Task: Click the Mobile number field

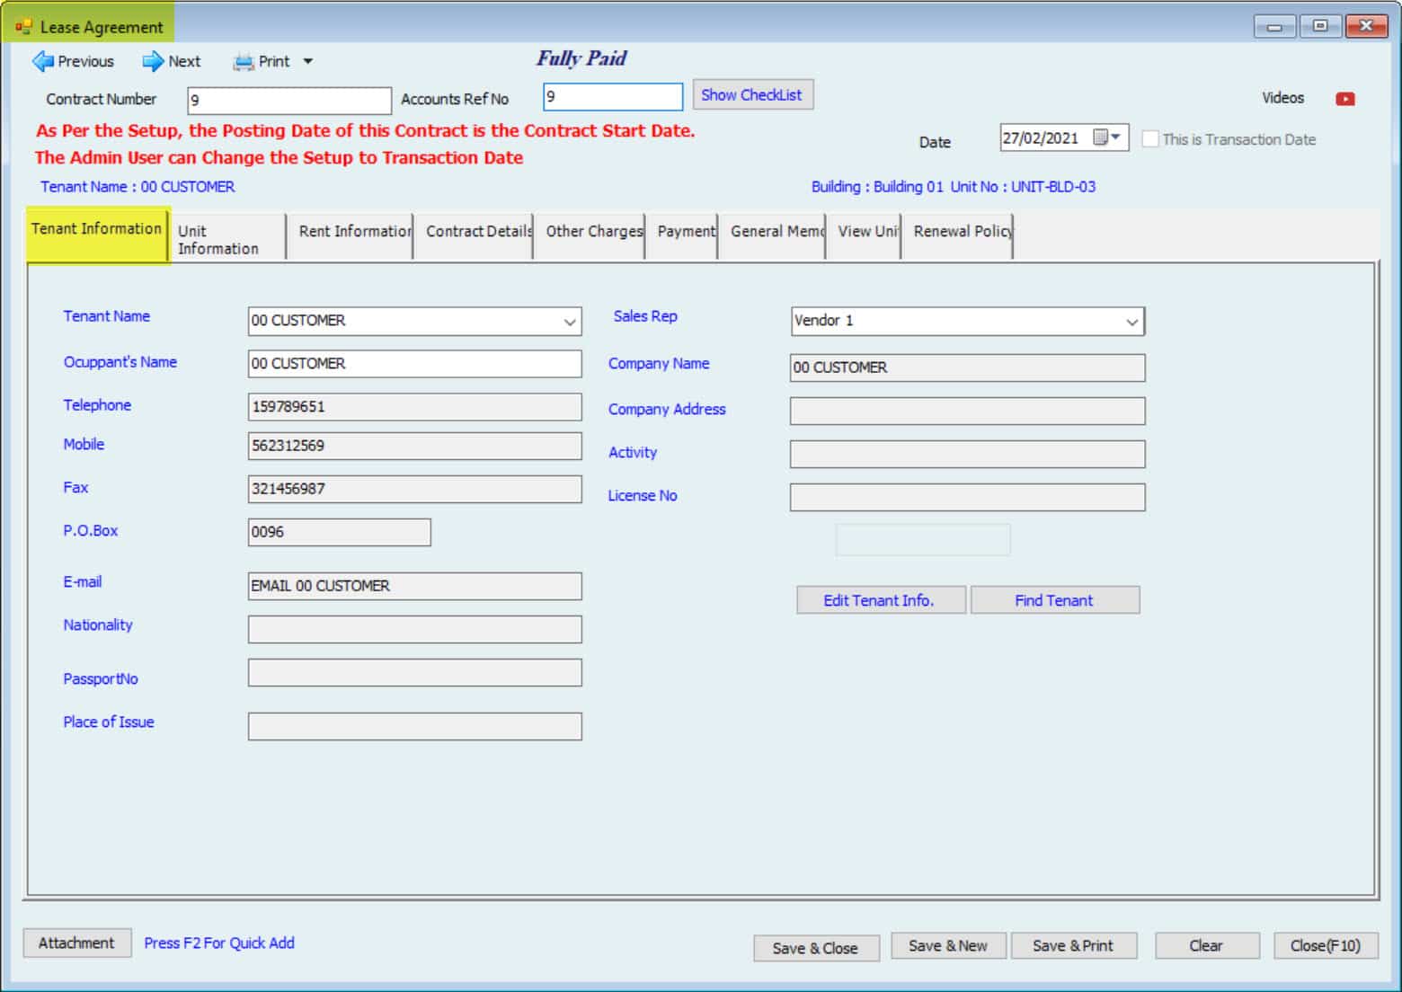Action: coord(415,446)
